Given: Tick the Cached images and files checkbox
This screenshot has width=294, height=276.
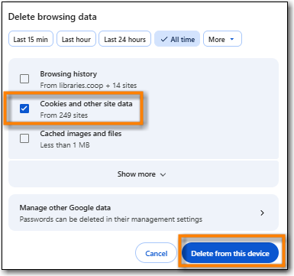Looking at the screenshot, I should click(24, 138).
